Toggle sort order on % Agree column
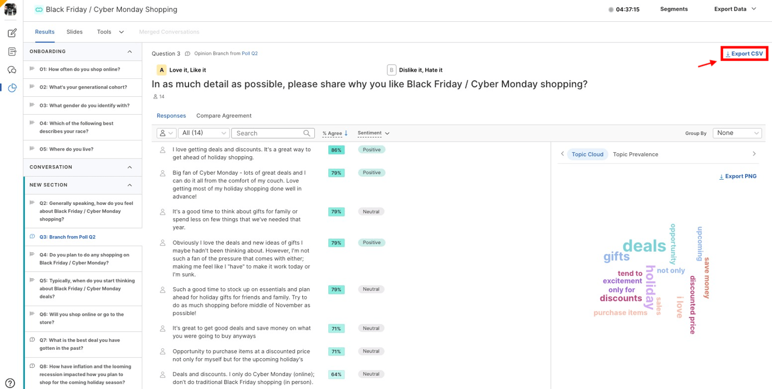772x389 pixels. pyautogui.click(x=334, y=133)
